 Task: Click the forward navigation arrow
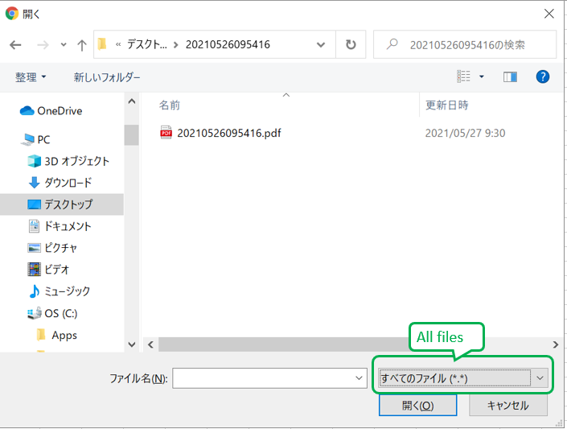[x=43, y=45]
